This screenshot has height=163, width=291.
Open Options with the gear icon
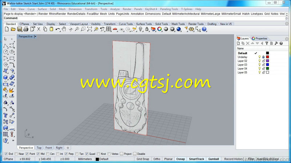[191, 29]
